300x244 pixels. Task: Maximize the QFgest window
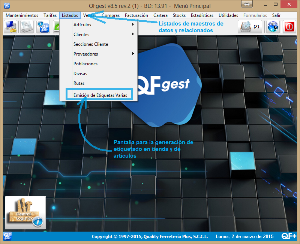pos(276,5)
